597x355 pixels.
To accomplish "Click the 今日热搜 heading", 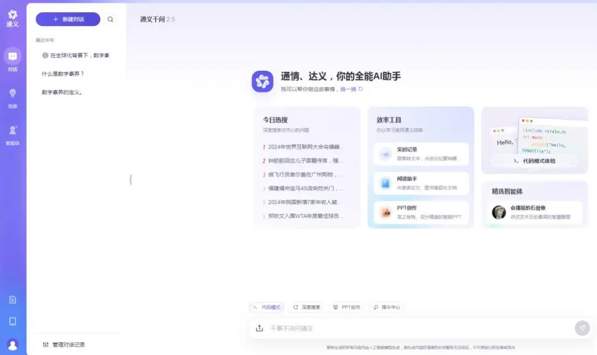I will 275,120.
